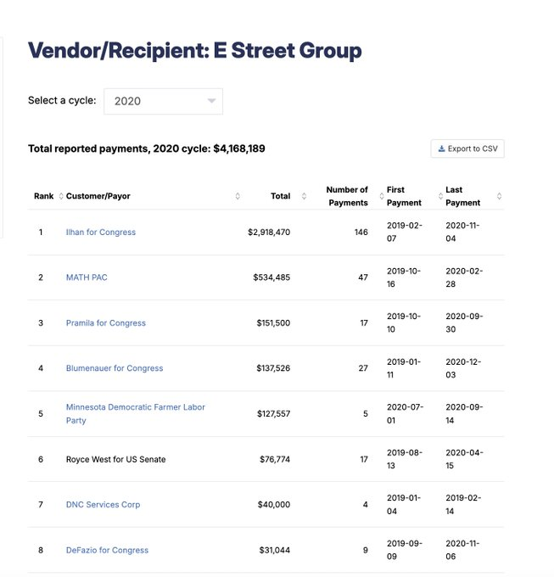Click the $127,557 total cell
The height and width of the screenshot is (577, 554).
[273, 414]
